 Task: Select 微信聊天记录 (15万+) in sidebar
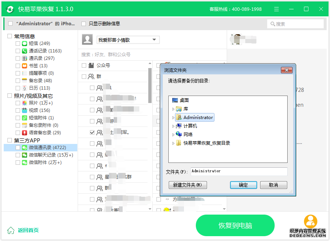[51, 155]
